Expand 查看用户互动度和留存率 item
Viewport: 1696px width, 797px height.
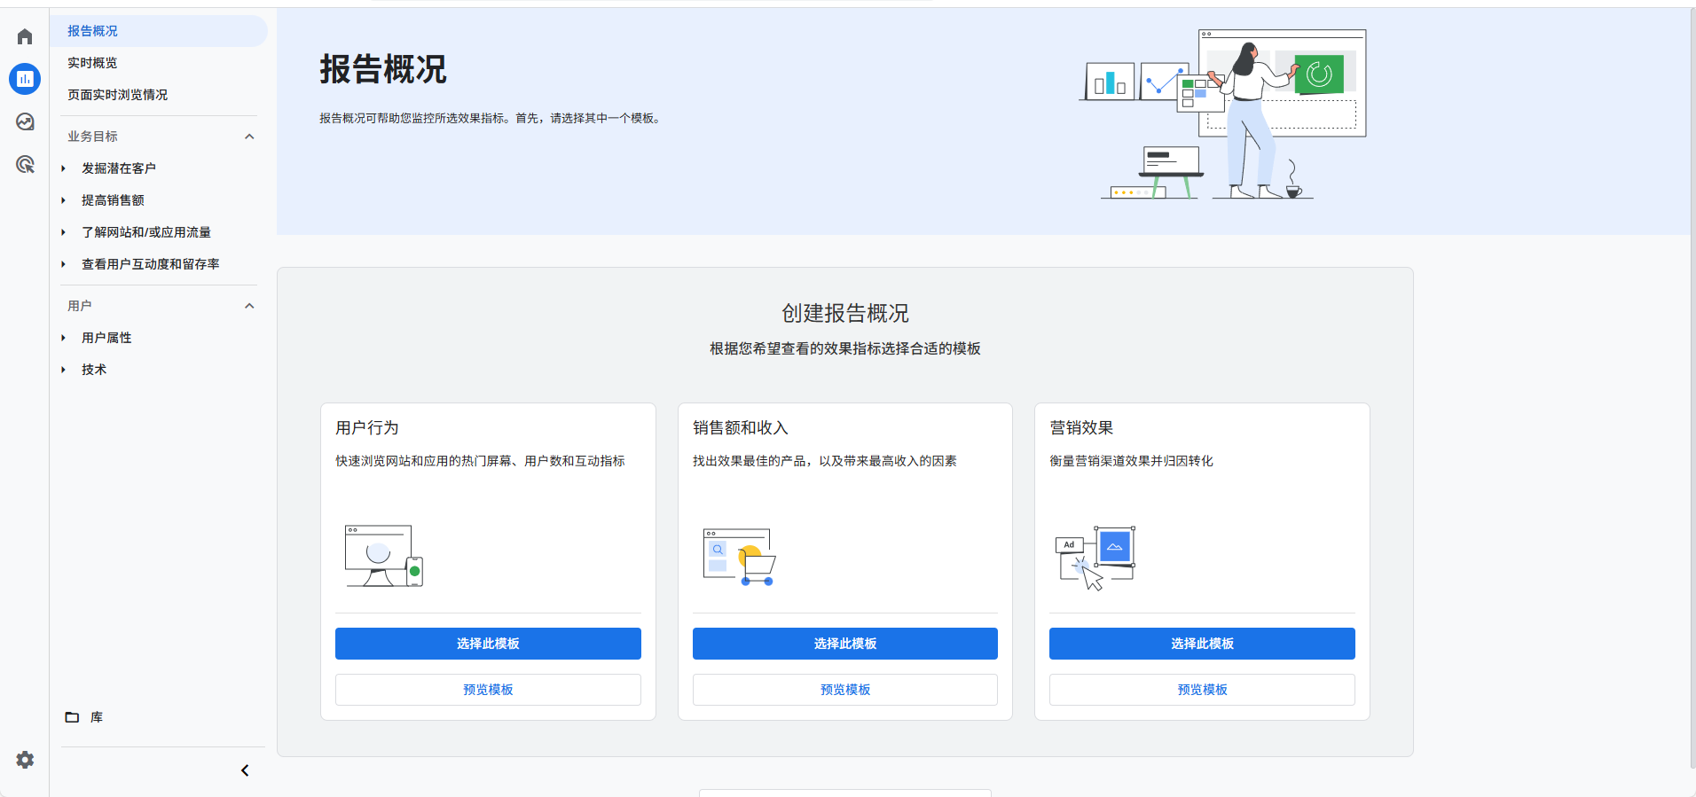tap(64, 264)
